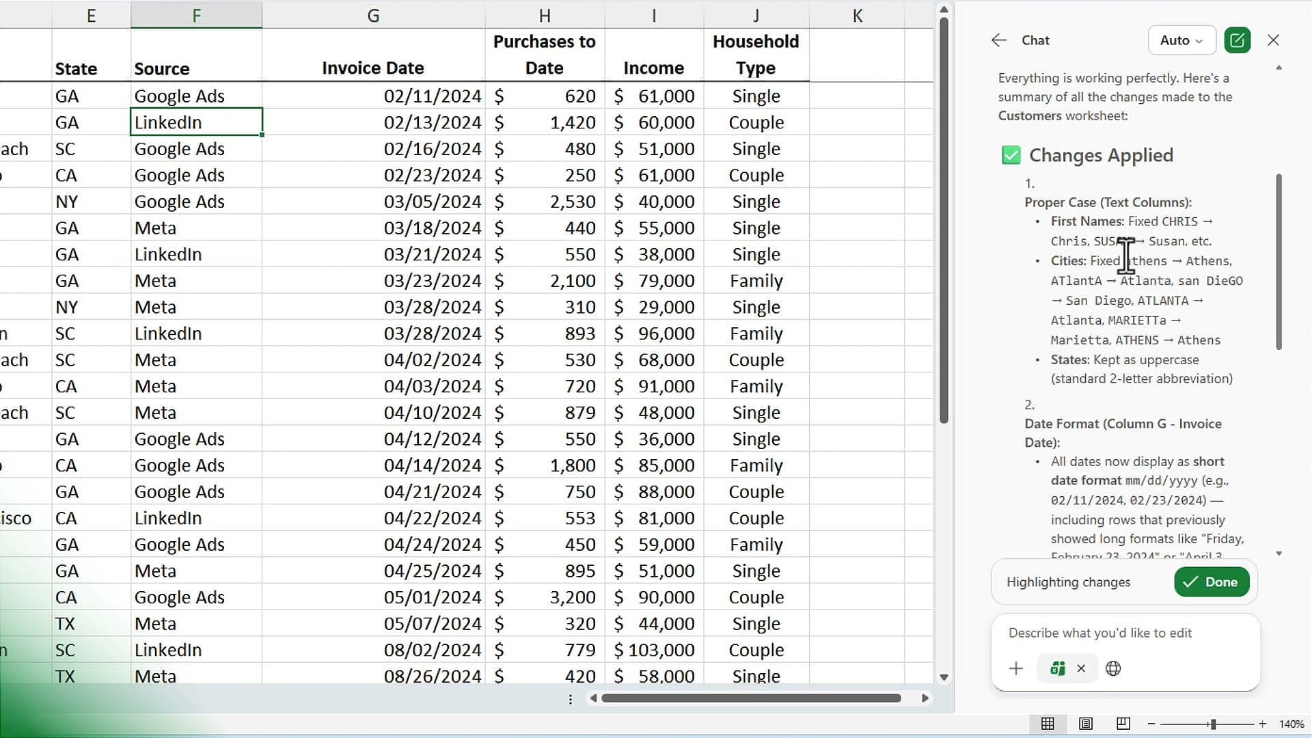
Task: Select column G header
Action: point(373,15)
